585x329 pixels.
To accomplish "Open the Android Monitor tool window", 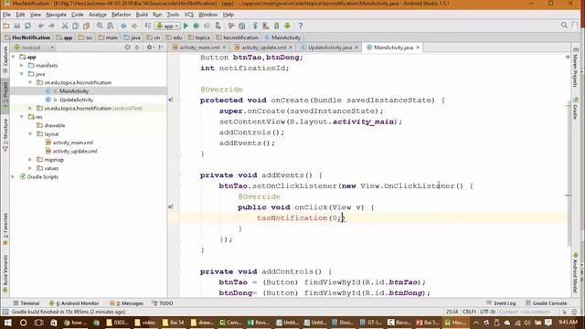I will [x=74, y=303].
